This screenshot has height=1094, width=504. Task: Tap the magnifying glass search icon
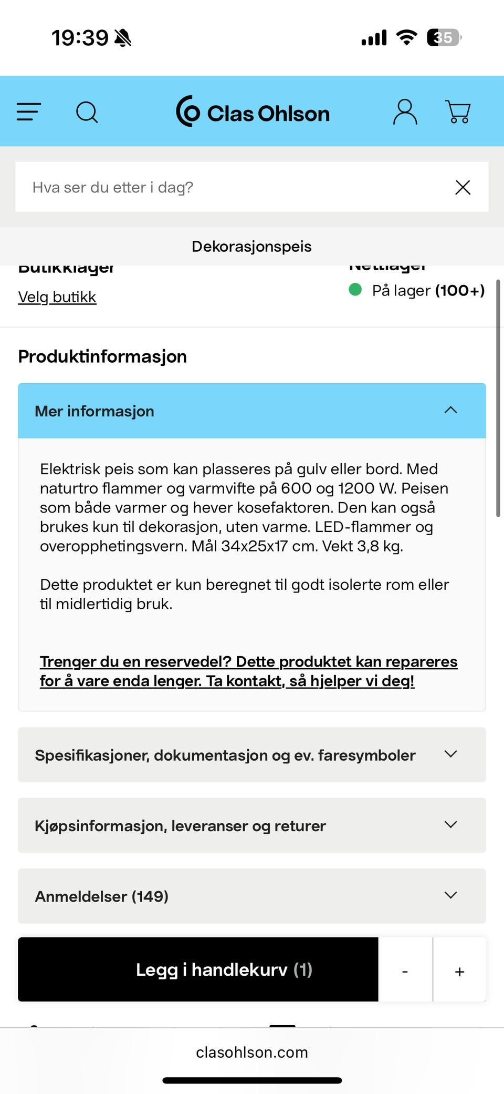pos(87,112)
